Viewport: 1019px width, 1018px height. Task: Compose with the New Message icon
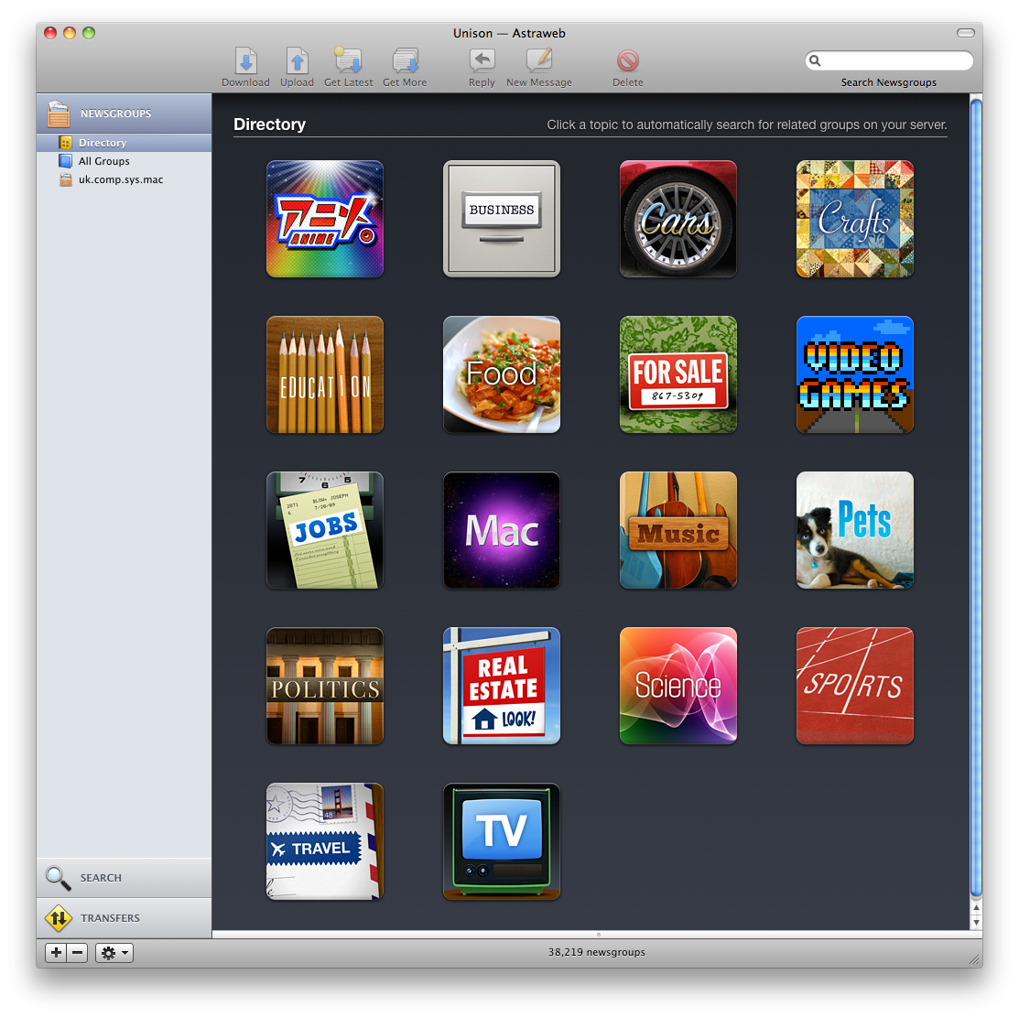(538, 61)
